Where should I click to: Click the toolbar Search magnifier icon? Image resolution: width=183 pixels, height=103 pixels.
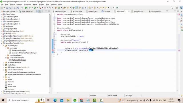click(172, 8)
